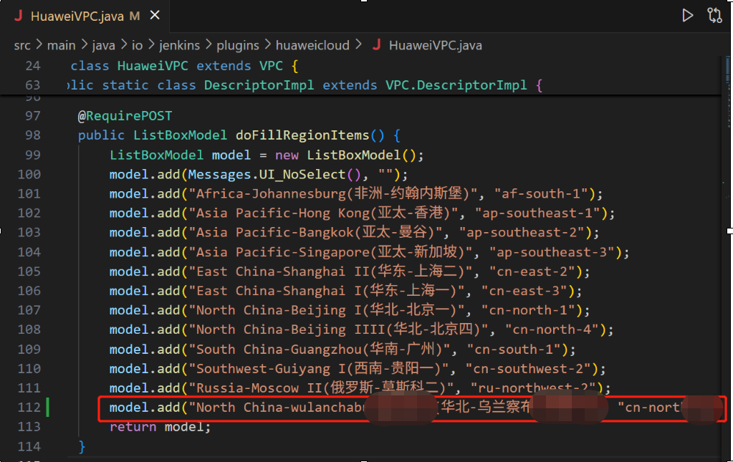733x462 pixels.
Task: Click doFillRegionItems method name
Action: tap(302, 135)
